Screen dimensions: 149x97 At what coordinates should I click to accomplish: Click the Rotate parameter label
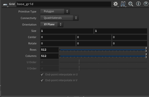pyautogui.click(x=32, y=43)
